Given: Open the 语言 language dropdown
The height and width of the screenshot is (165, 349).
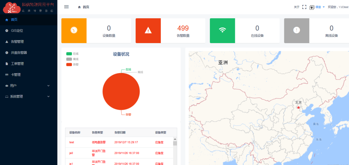Looking at the screenshot, I should click(x=320, y=7).
